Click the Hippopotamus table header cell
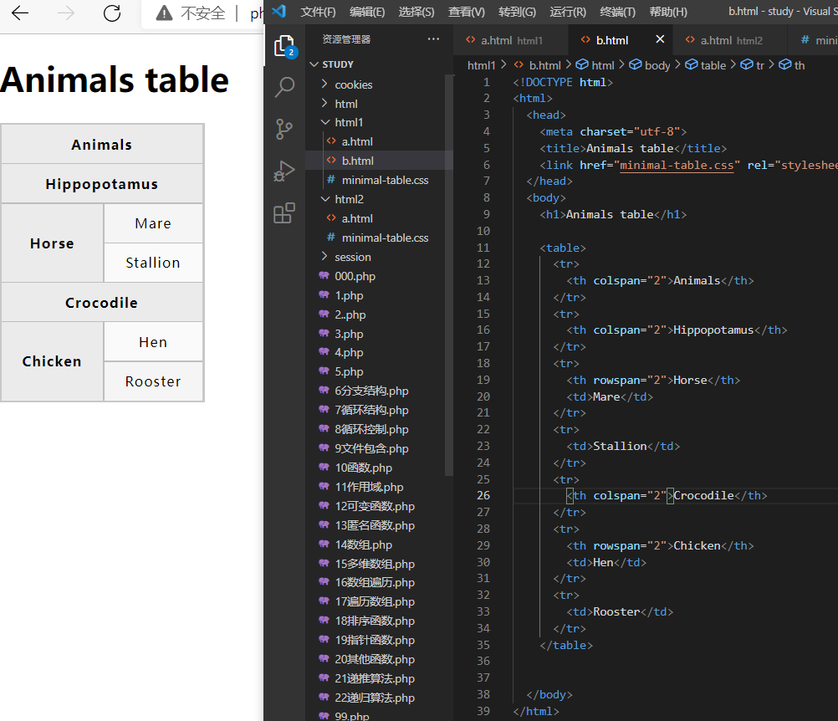 pos(101,184)
